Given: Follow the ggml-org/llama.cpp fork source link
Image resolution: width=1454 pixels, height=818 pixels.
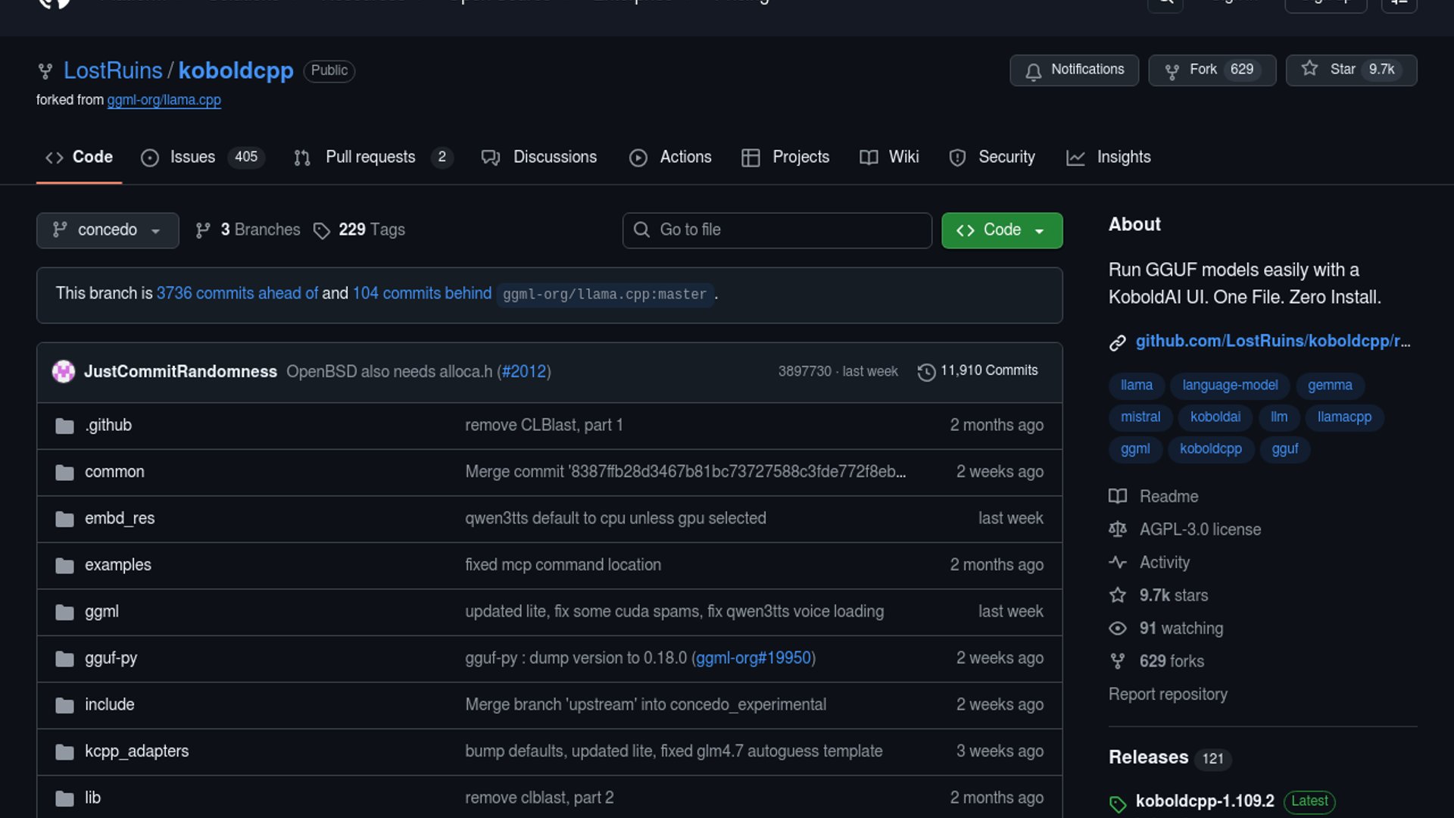Looking at the screenshot, I should [x=164, y=100].
